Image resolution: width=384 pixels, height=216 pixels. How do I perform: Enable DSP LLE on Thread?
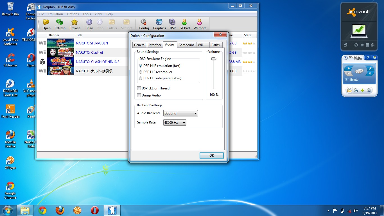coord(153,88)
